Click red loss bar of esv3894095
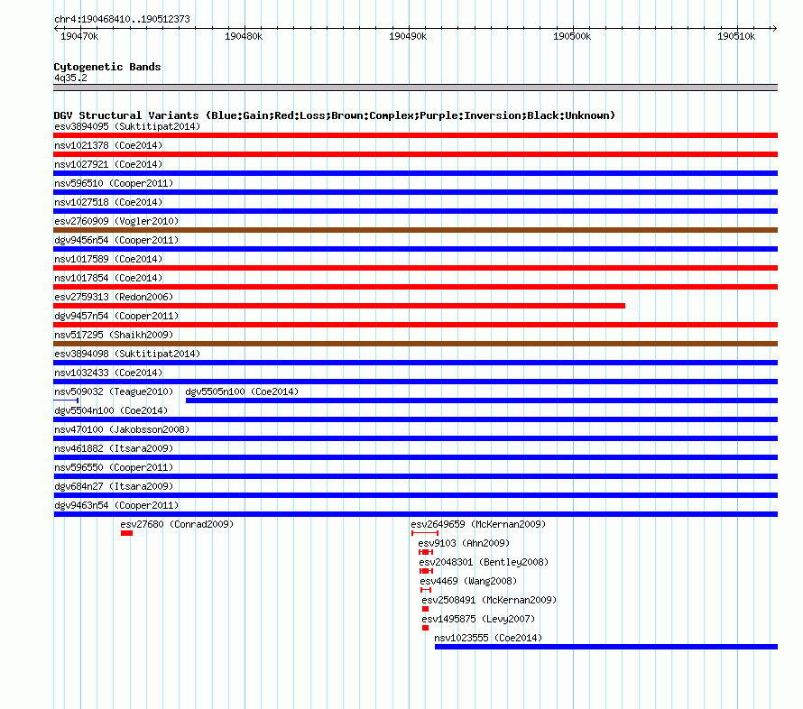Screen dimensions: 803x709 pyautogui.click(x=415, y=135)
